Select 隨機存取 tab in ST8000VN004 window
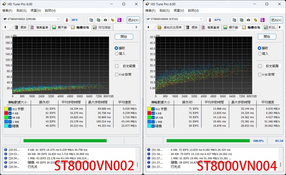The height and width of the screenshot is (175, 286). click(251, 27)
